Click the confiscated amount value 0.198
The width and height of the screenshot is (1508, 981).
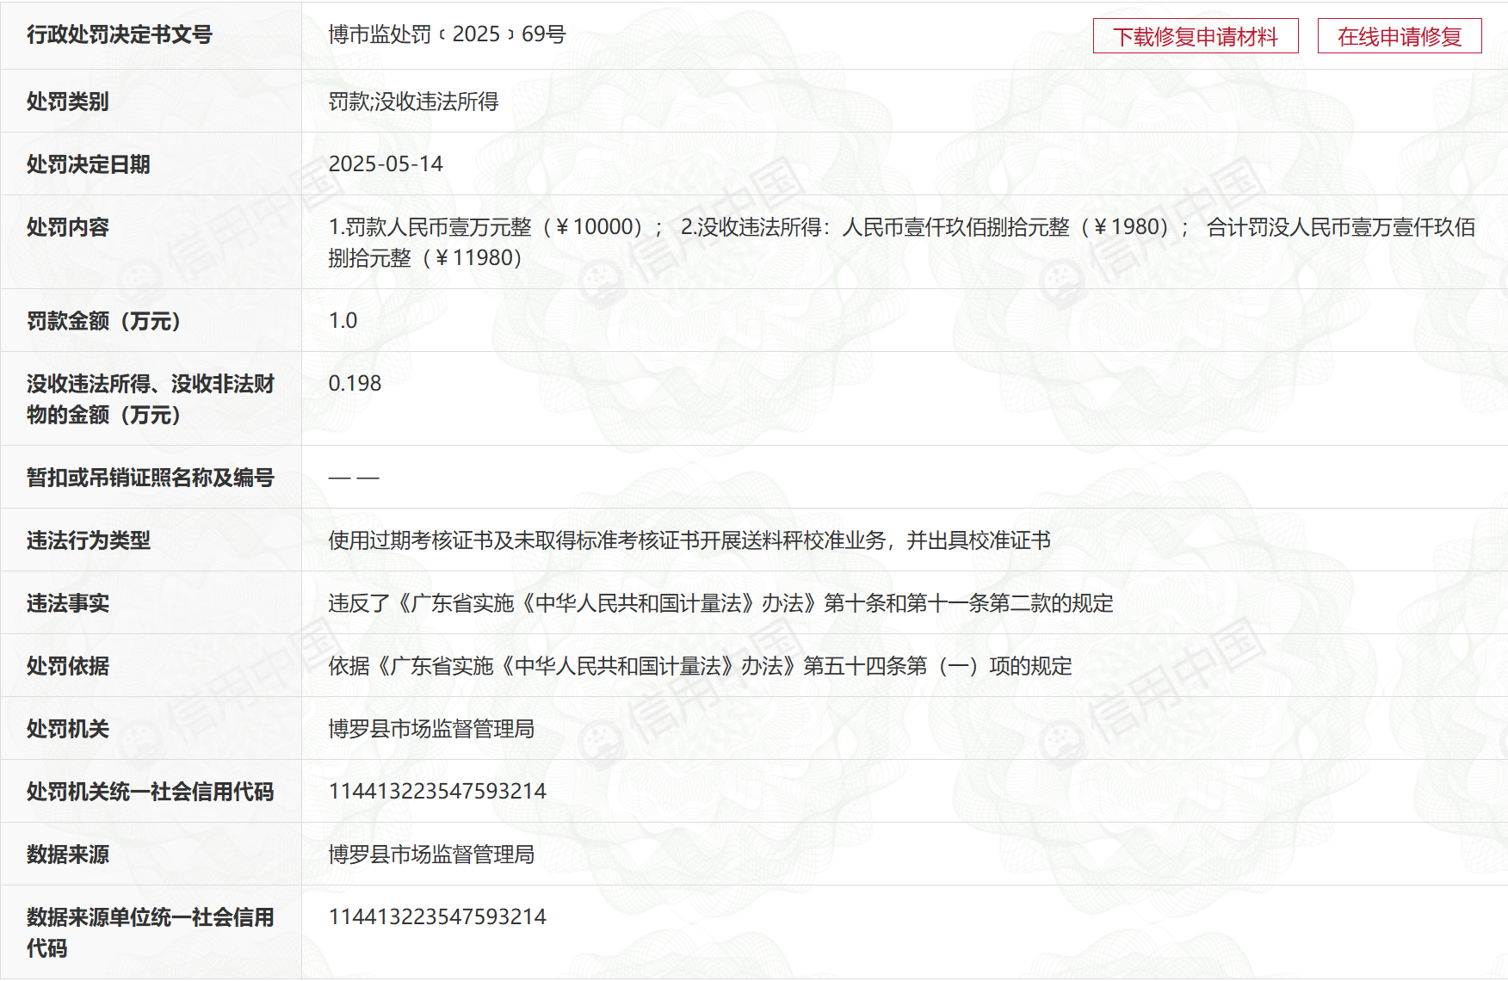[x=355, y=384]
